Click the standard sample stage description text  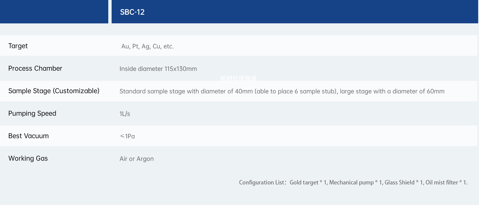[282, 91]
